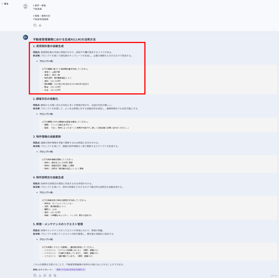Screen dimensions: 279x278
Task: Click the 修理リクエスト prompt example block
Action: point(158,252)
